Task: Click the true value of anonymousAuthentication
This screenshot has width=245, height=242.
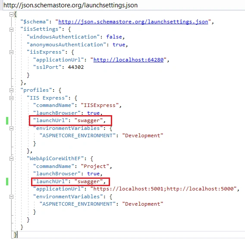Action: click(119, 45)
